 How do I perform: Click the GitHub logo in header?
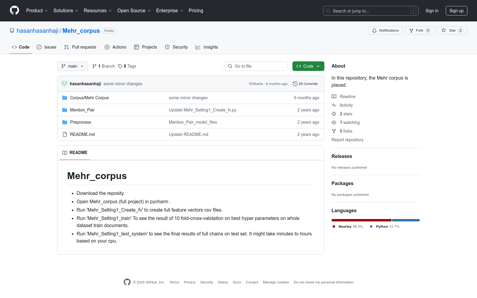14,10
